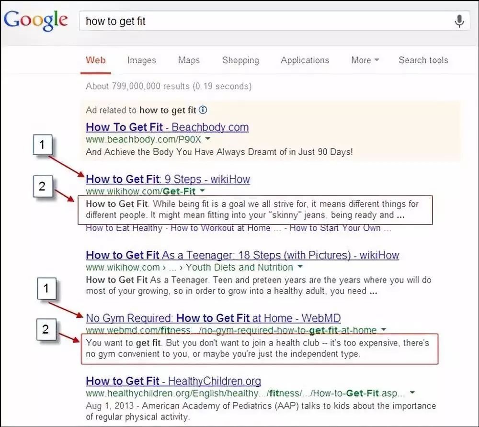Click 'About 799,000,000 results' text
479x427 pixels.
click(x=169, y=86)
